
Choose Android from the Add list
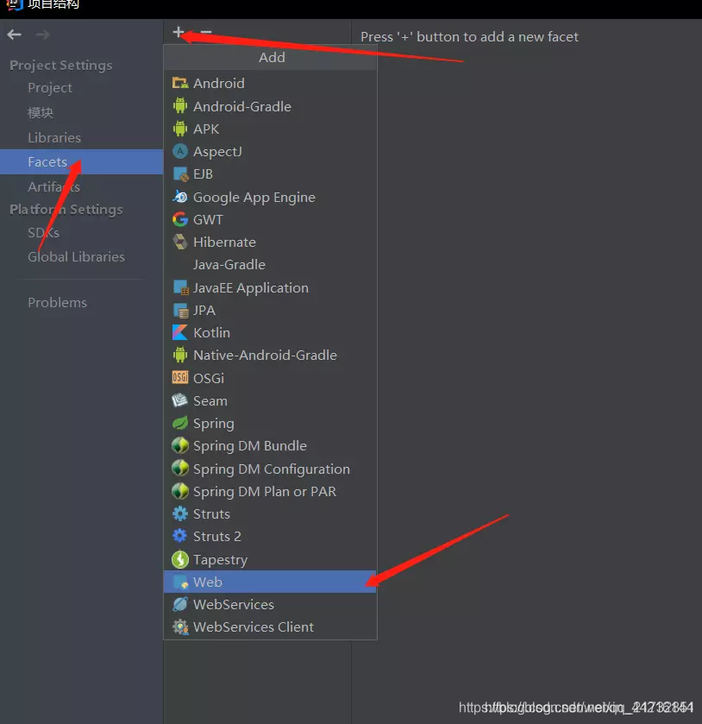271,83
